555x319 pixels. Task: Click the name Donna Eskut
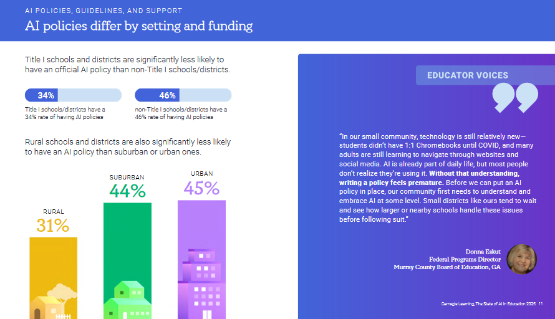[x=483, y=252]
